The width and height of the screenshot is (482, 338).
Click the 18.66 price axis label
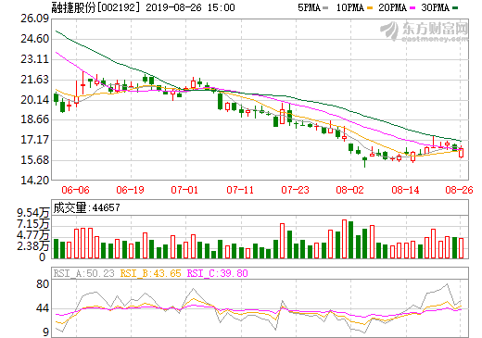coord(34,119)
